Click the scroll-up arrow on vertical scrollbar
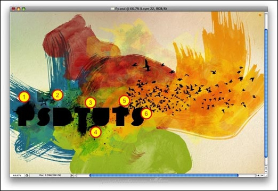The image size is (278, 191). pos(266,168)
